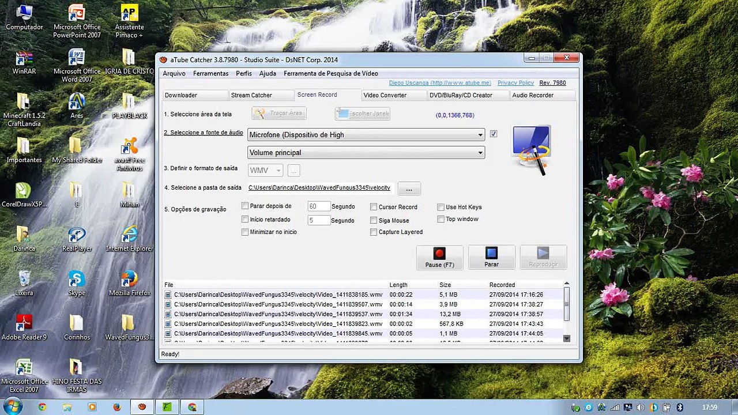Click the Pause (F7) recording button
Viewport: 738px width, 415px height.
coord(439,258)
